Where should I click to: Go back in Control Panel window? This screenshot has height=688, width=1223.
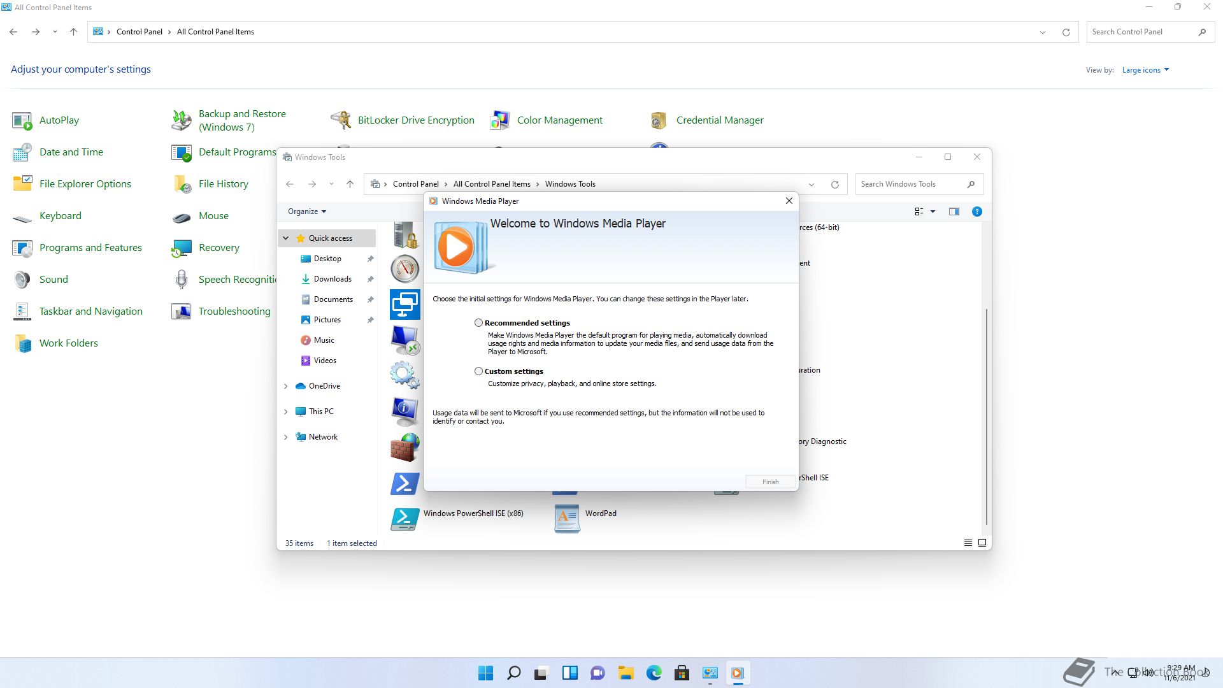coord(13,32)
